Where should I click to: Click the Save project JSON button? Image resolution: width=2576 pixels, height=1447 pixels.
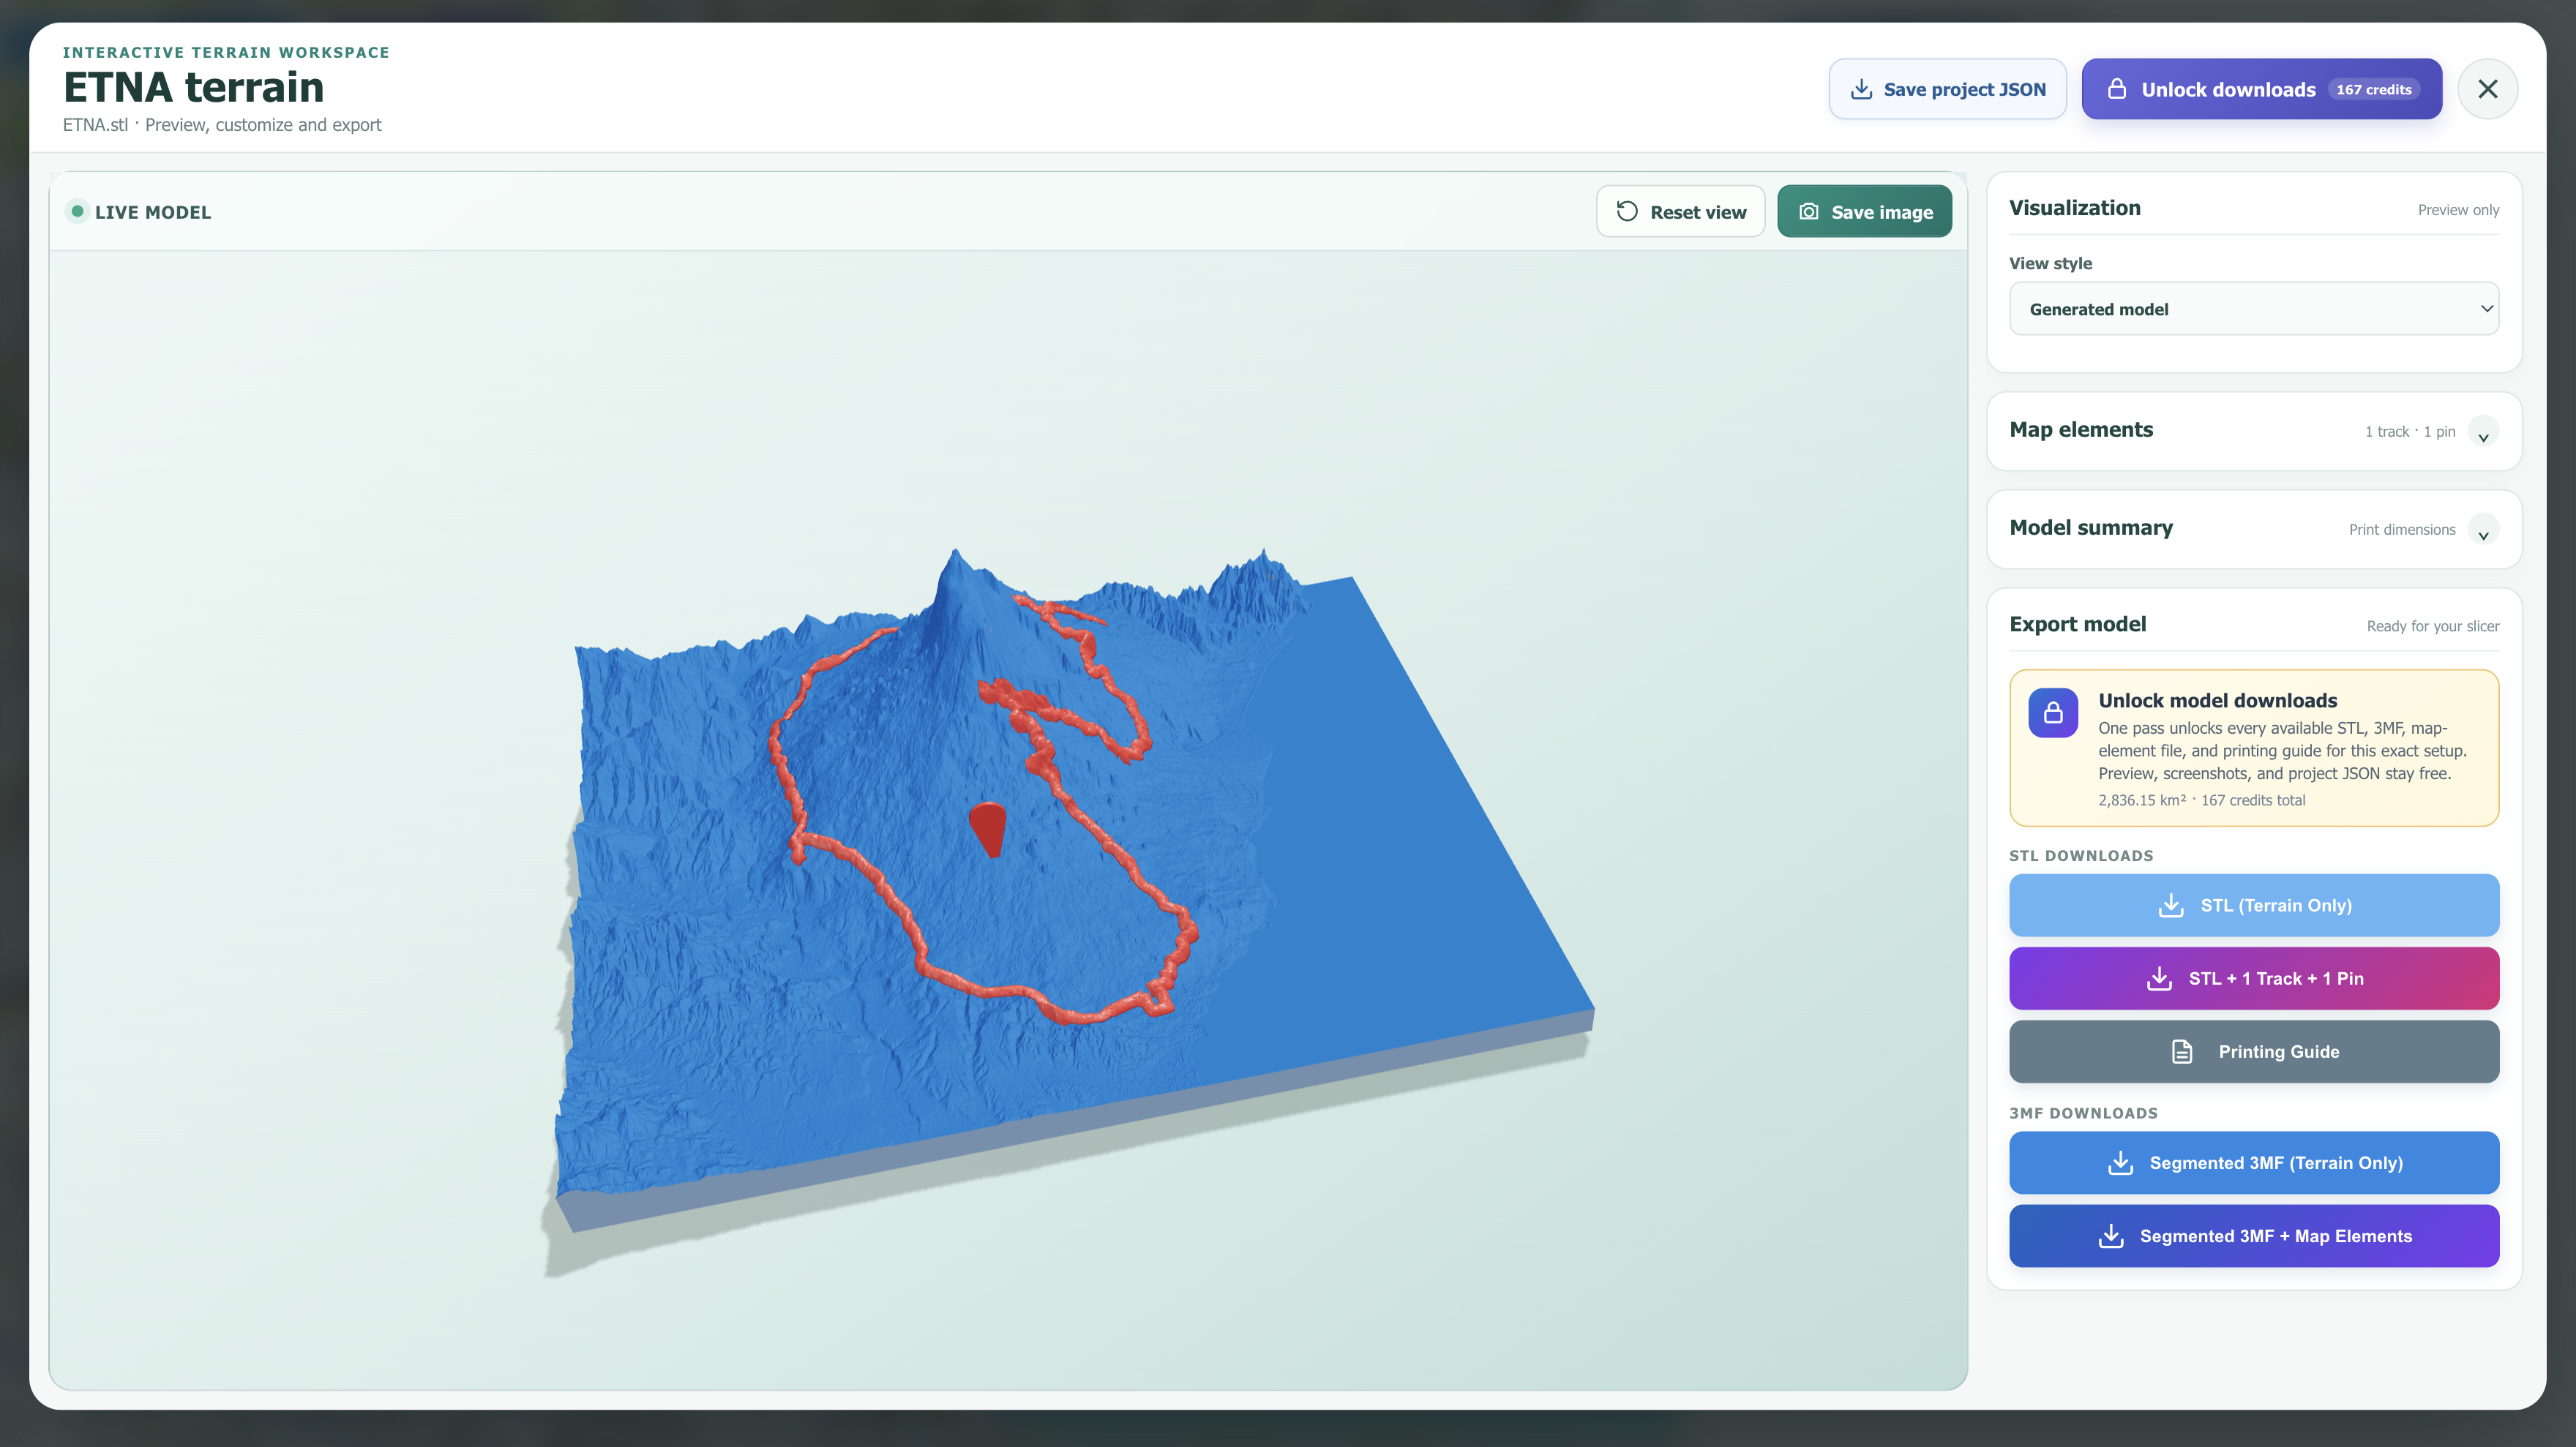click(1947, 89)
